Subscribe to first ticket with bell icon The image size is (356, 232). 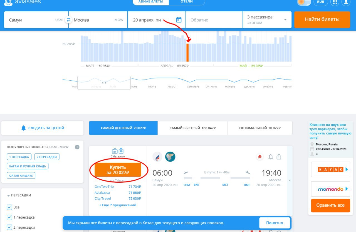(x=271, y=157)
